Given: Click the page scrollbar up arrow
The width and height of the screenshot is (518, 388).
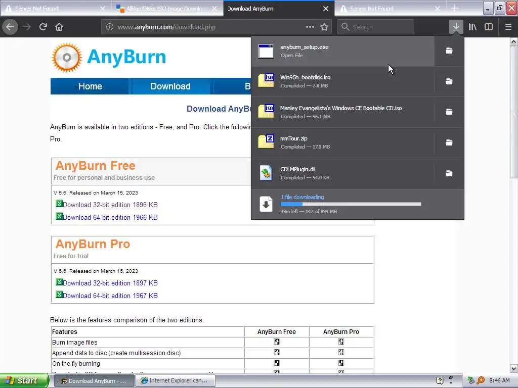Looking at the screenshot, I should click(x=513, y=41).
